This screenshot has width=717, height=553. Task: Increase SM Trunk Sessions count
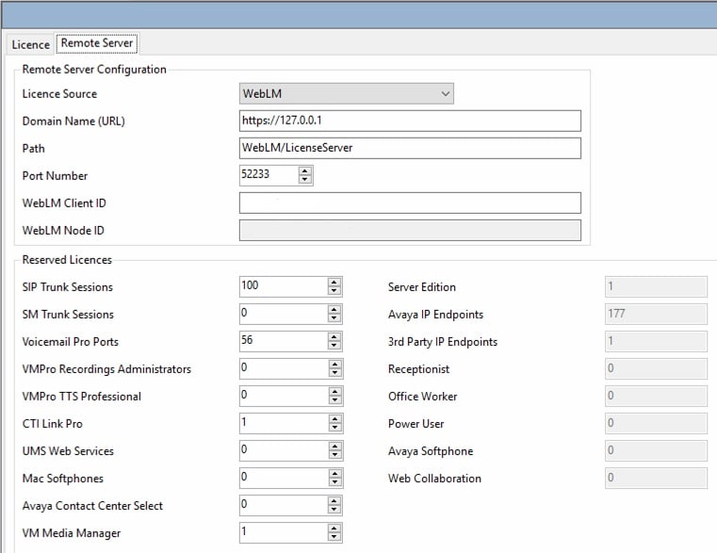coord(334,309)
